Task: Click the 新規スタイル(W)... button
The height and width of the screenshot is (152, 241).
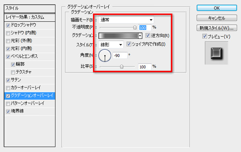Action: (217, 28)
